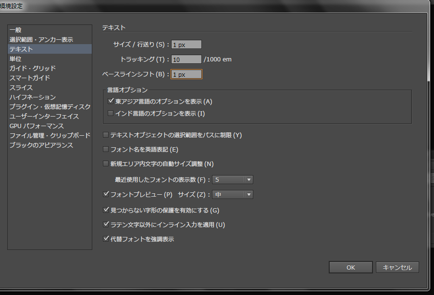The height and width of the screenshot is (295, 434).
Task: Select スライス in the category list
Action: (x=50, y=88)
